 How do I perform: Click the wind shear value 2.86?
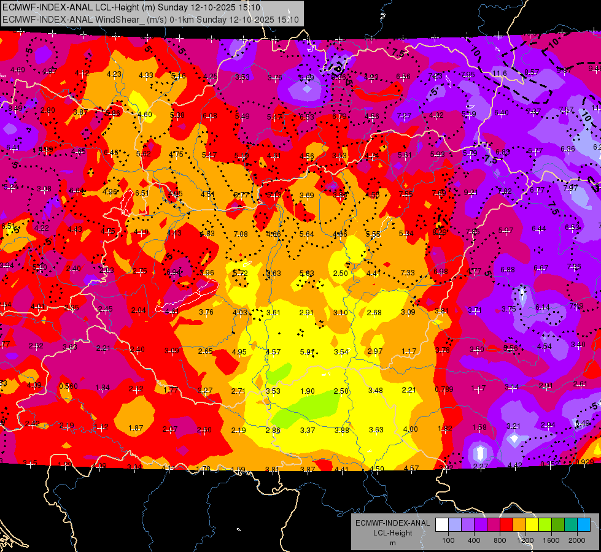coord(273,431)
